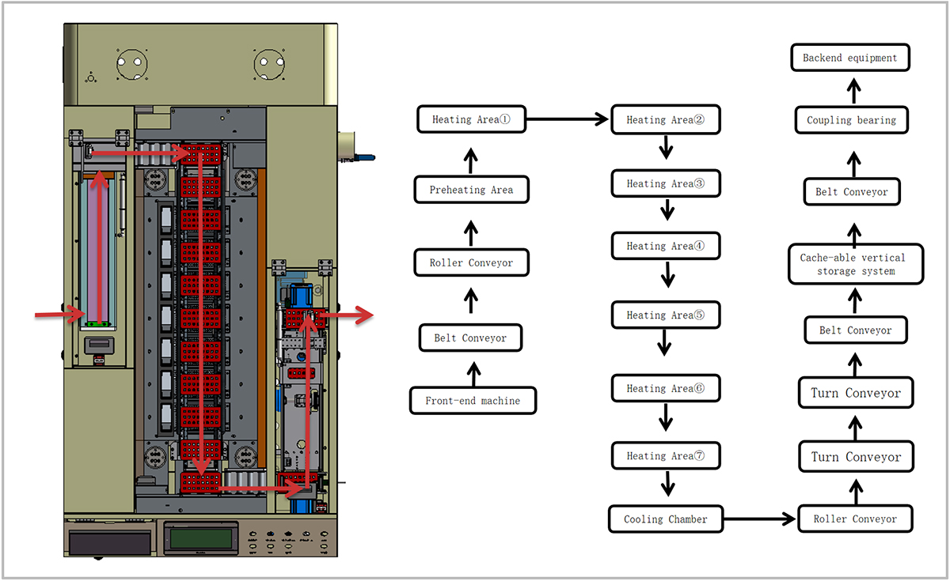Click the red outlet arrow exiting machine's right side

(x=347, y=316)
